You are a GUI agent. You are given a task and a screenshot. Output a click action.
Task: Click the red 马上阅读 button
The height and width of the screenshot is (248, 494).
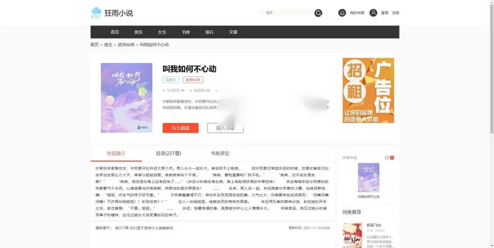(x=180, y=128)
